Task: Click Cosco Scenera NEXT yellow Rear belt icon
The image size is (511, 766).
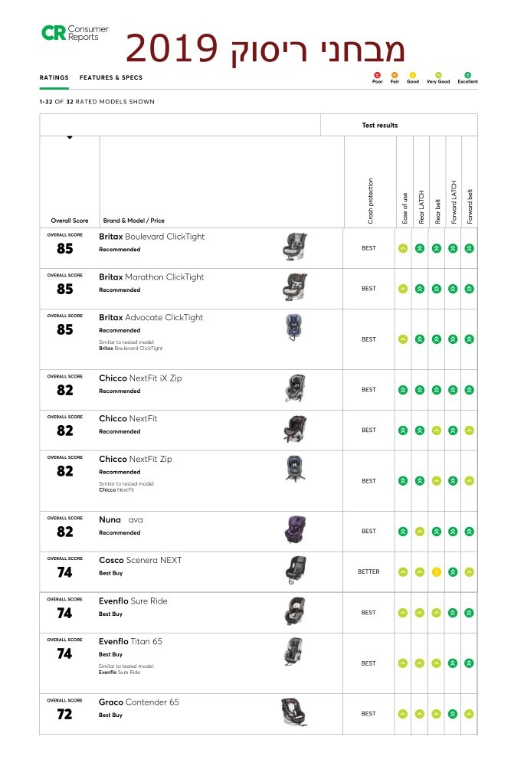Action: [436, 572]
